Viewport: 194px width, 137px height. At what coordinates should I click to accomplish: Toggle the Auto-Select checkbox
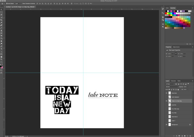click(7, 3)
